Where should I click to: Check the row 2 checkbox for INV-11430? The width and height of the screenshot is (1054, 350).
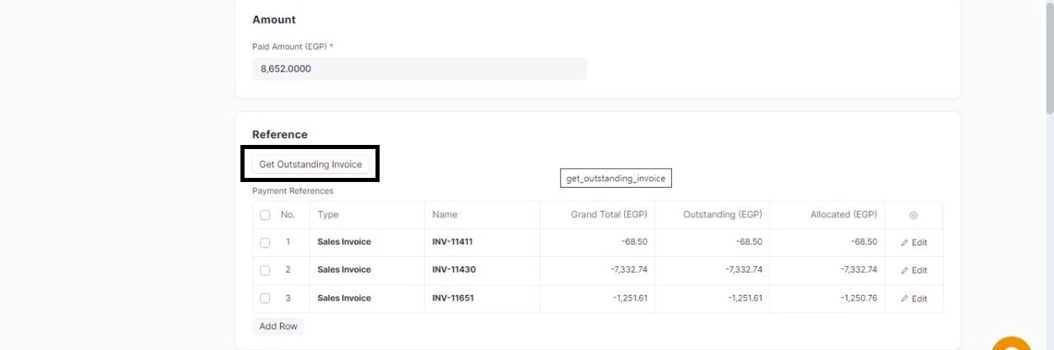tap(265, 270)
